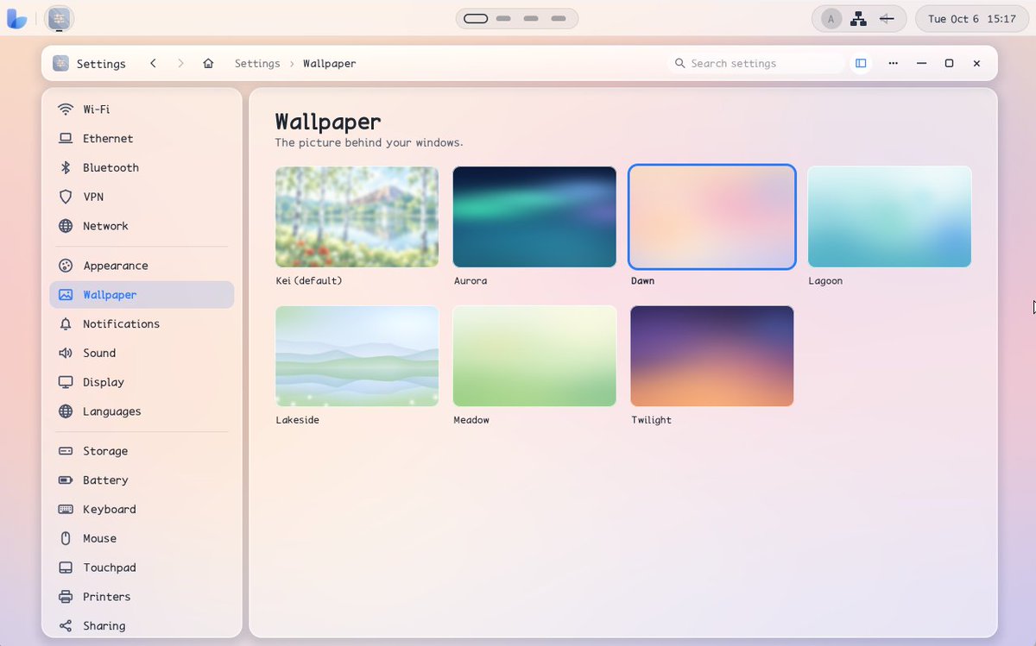Open the network tray icon
Screen dimensions: 1036x646
[x=858, y=19]
